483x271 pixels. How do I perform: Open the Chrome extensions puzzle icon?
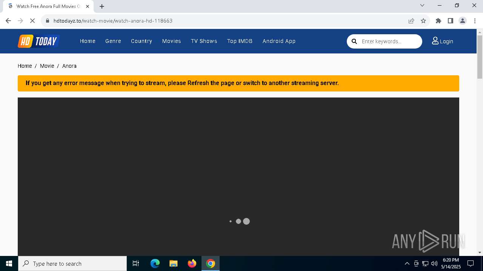tap(438, 21)
